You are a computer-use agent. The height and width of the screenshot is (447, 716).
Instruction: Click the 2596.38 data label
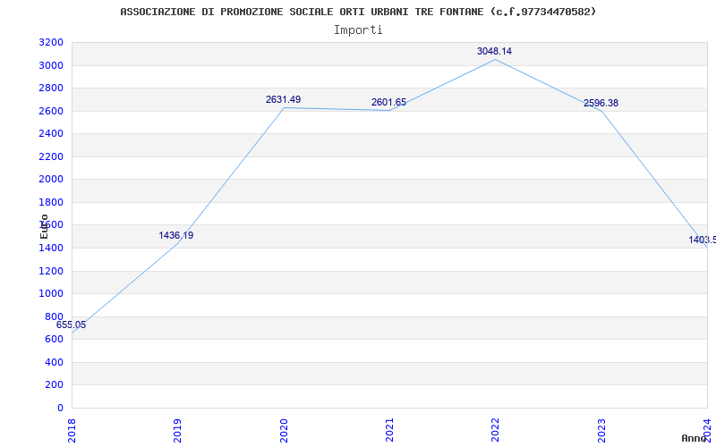[x=601, y=103]
